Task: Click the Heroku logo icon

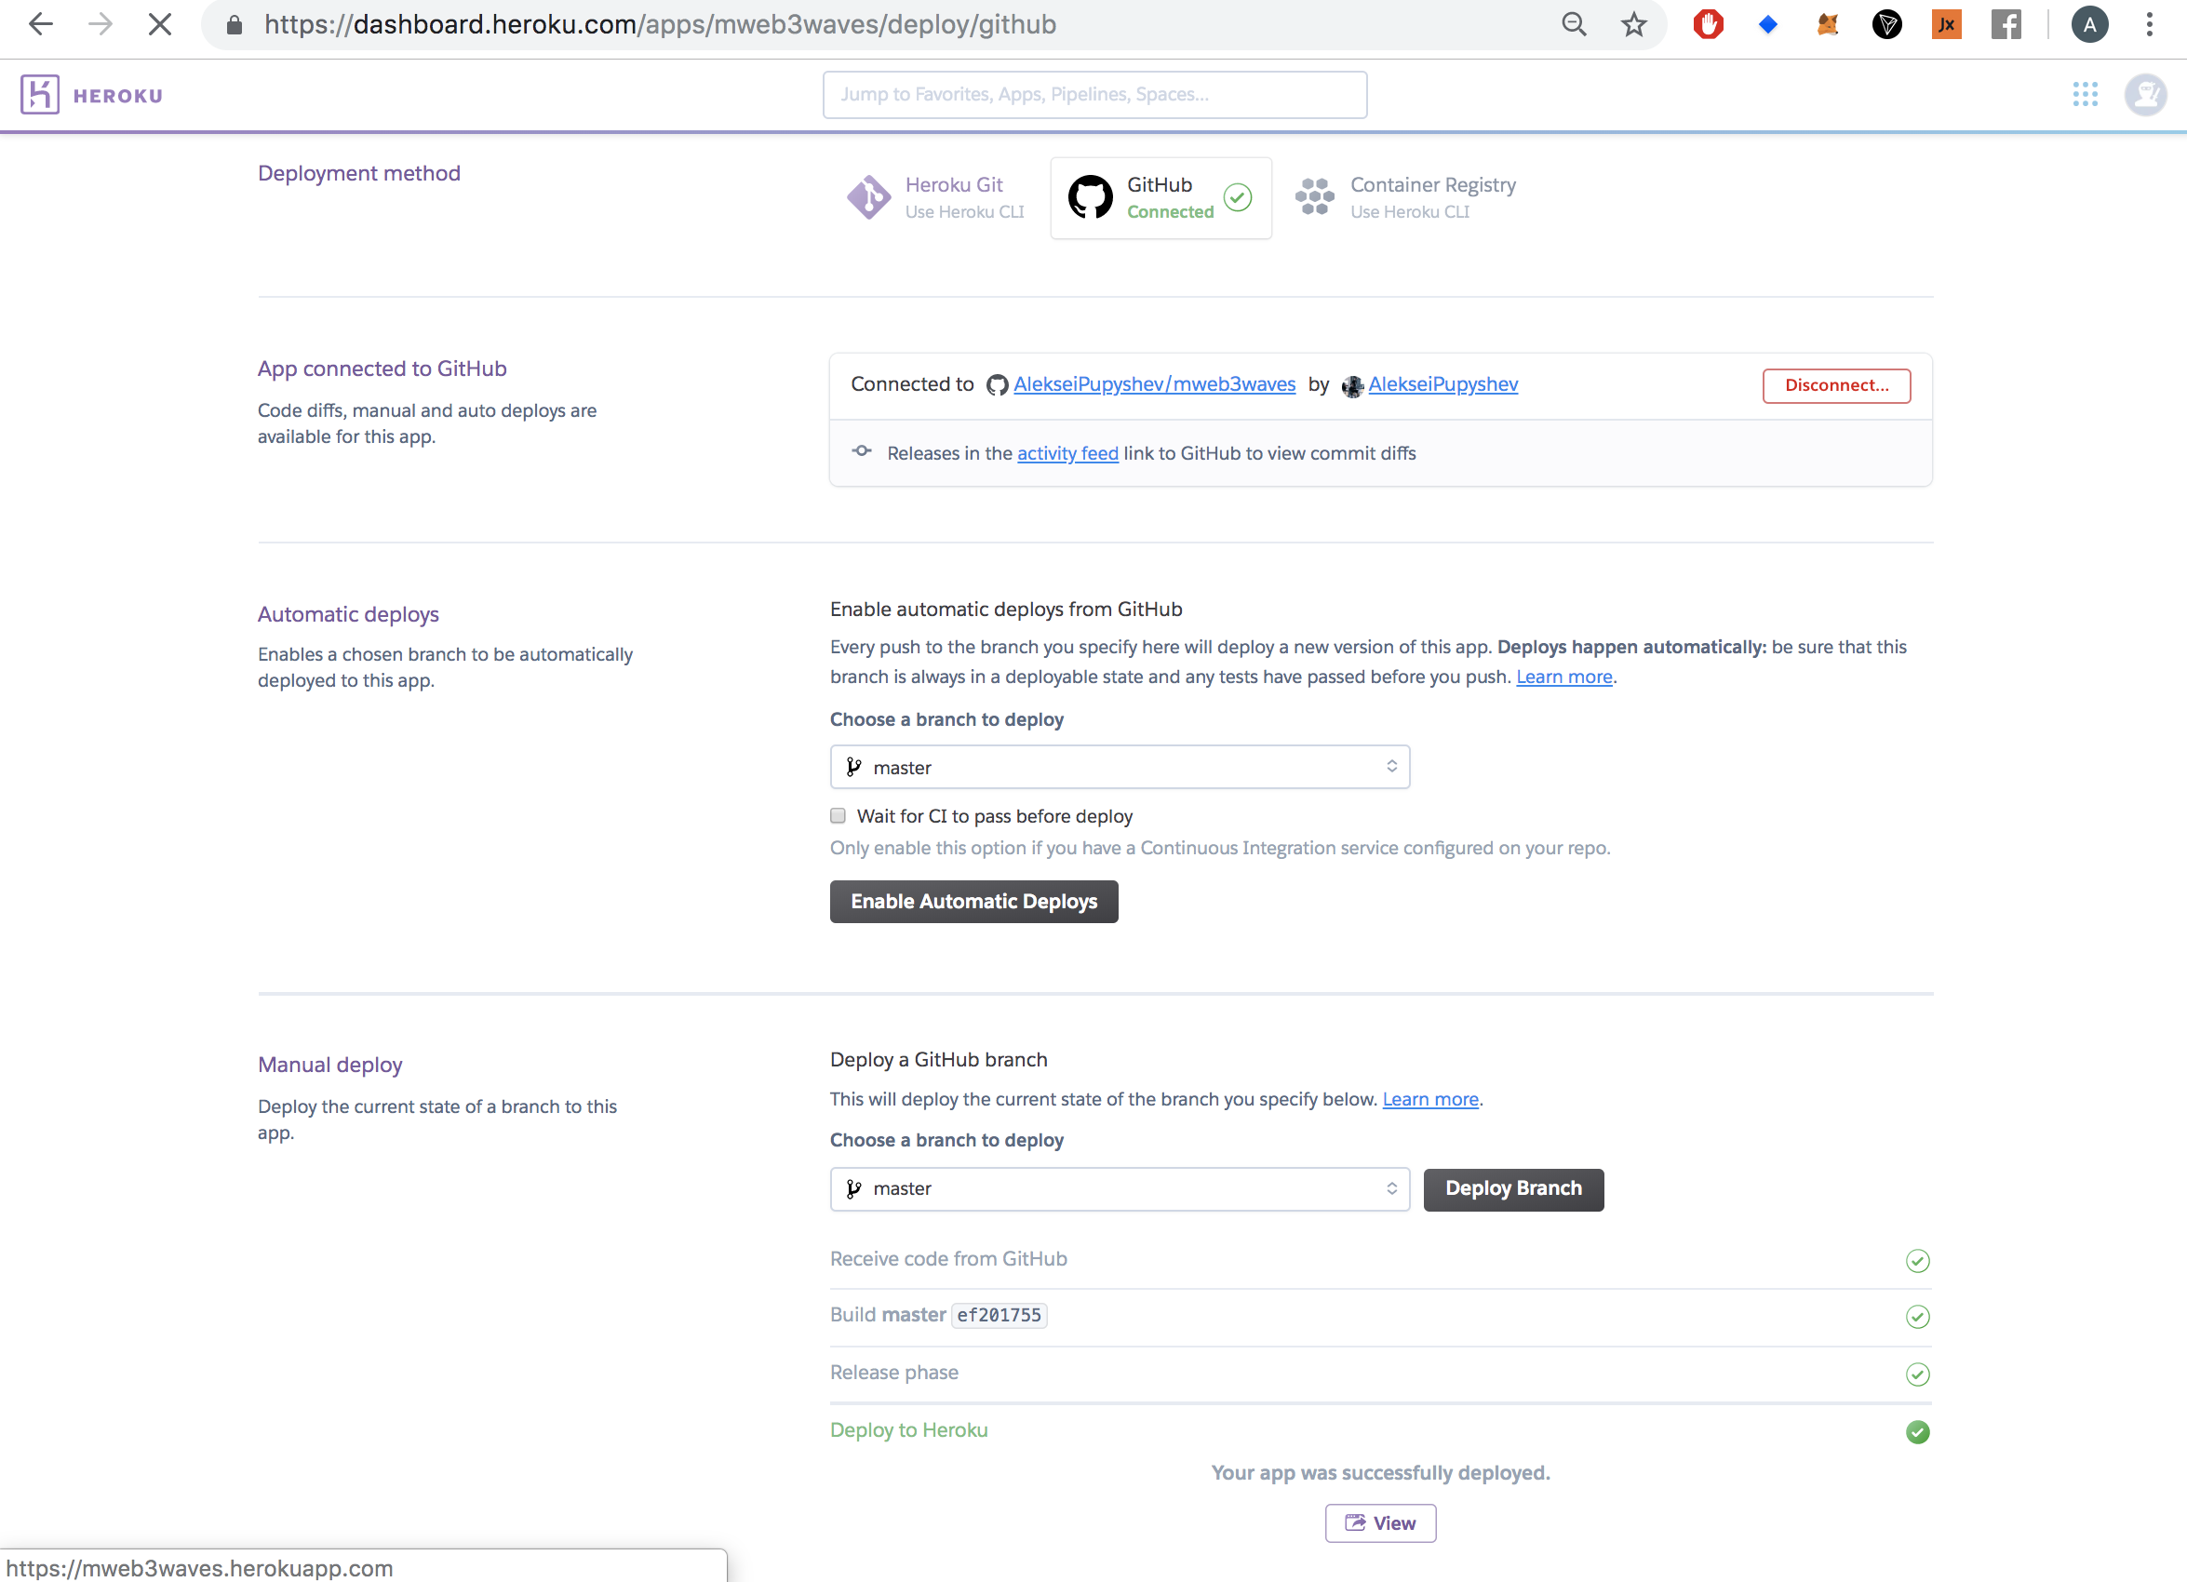Action: pos(39,95)
